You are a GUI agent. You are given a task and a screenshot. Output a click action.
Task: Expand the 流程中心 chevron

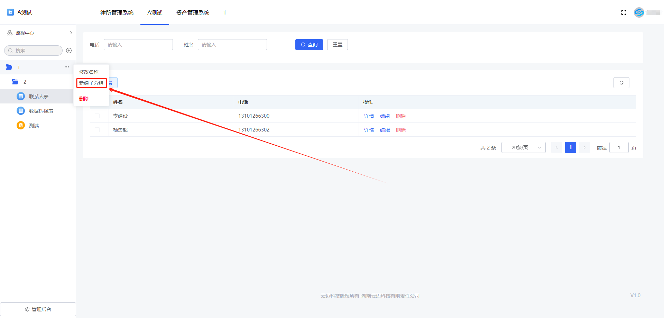71,33
